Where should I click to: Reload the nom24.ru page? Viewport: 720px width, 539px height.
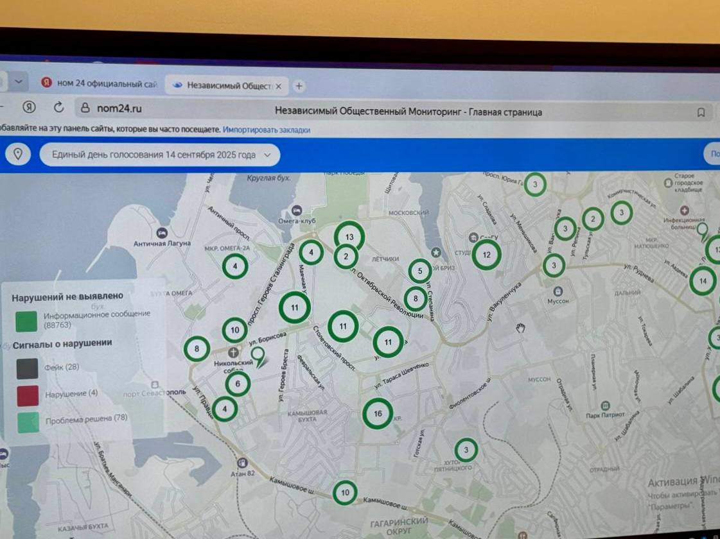click(59, 107)
